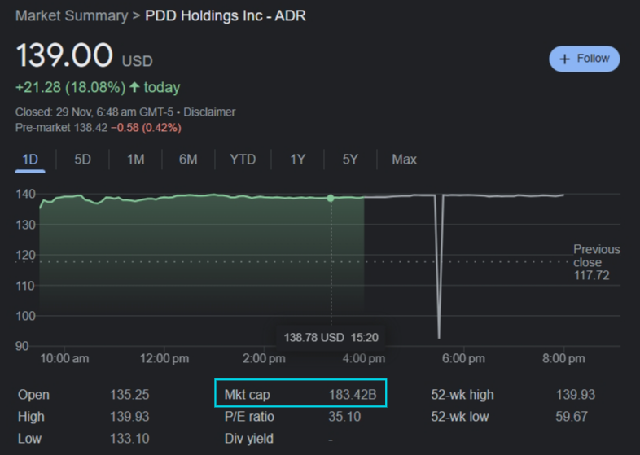Screen dimensions: 640x455
Task: Click the −0.58 (0.42%) pre-market change
Action: (x=146, y=128)
